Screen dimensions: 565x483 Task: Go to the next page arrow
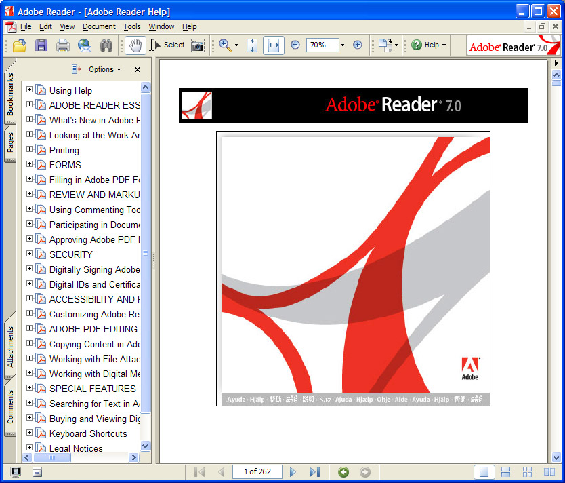[293, 472]
